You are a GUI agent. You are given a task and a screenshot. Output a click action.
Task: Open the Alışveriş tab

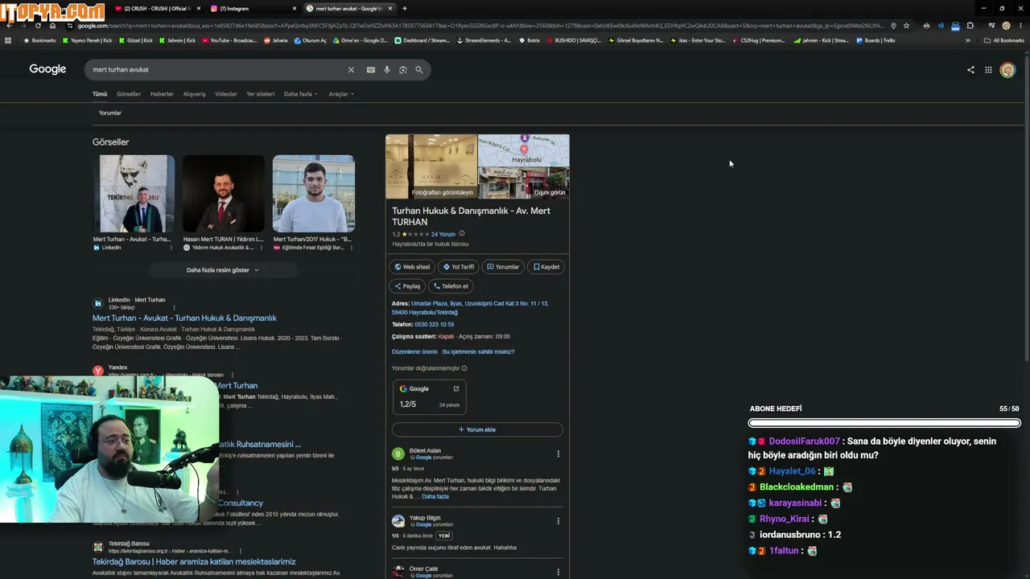click(x=194, y=94)
